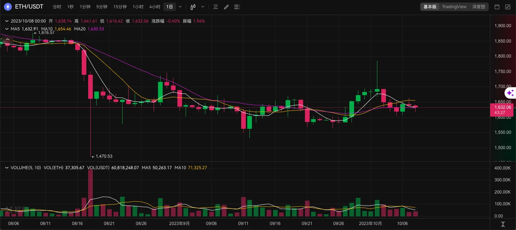Click the window layout icon

(x=497, y=7)
